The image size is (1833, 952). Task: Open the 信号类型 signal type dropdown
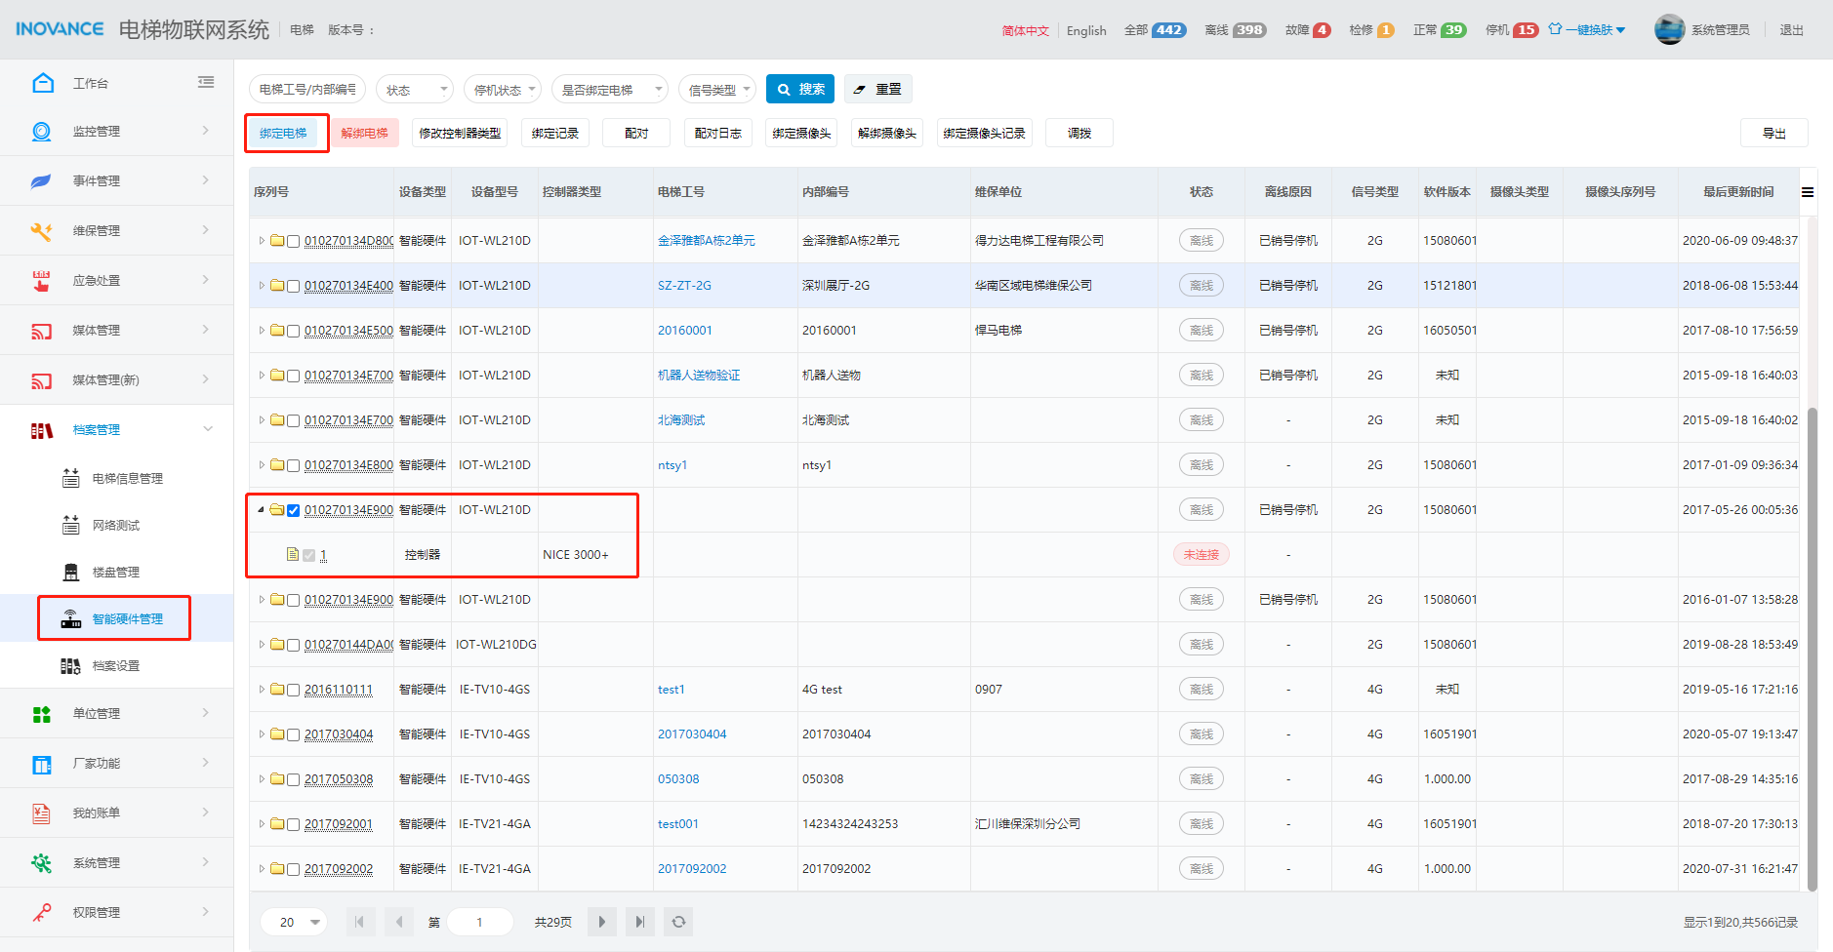point(717,90)
